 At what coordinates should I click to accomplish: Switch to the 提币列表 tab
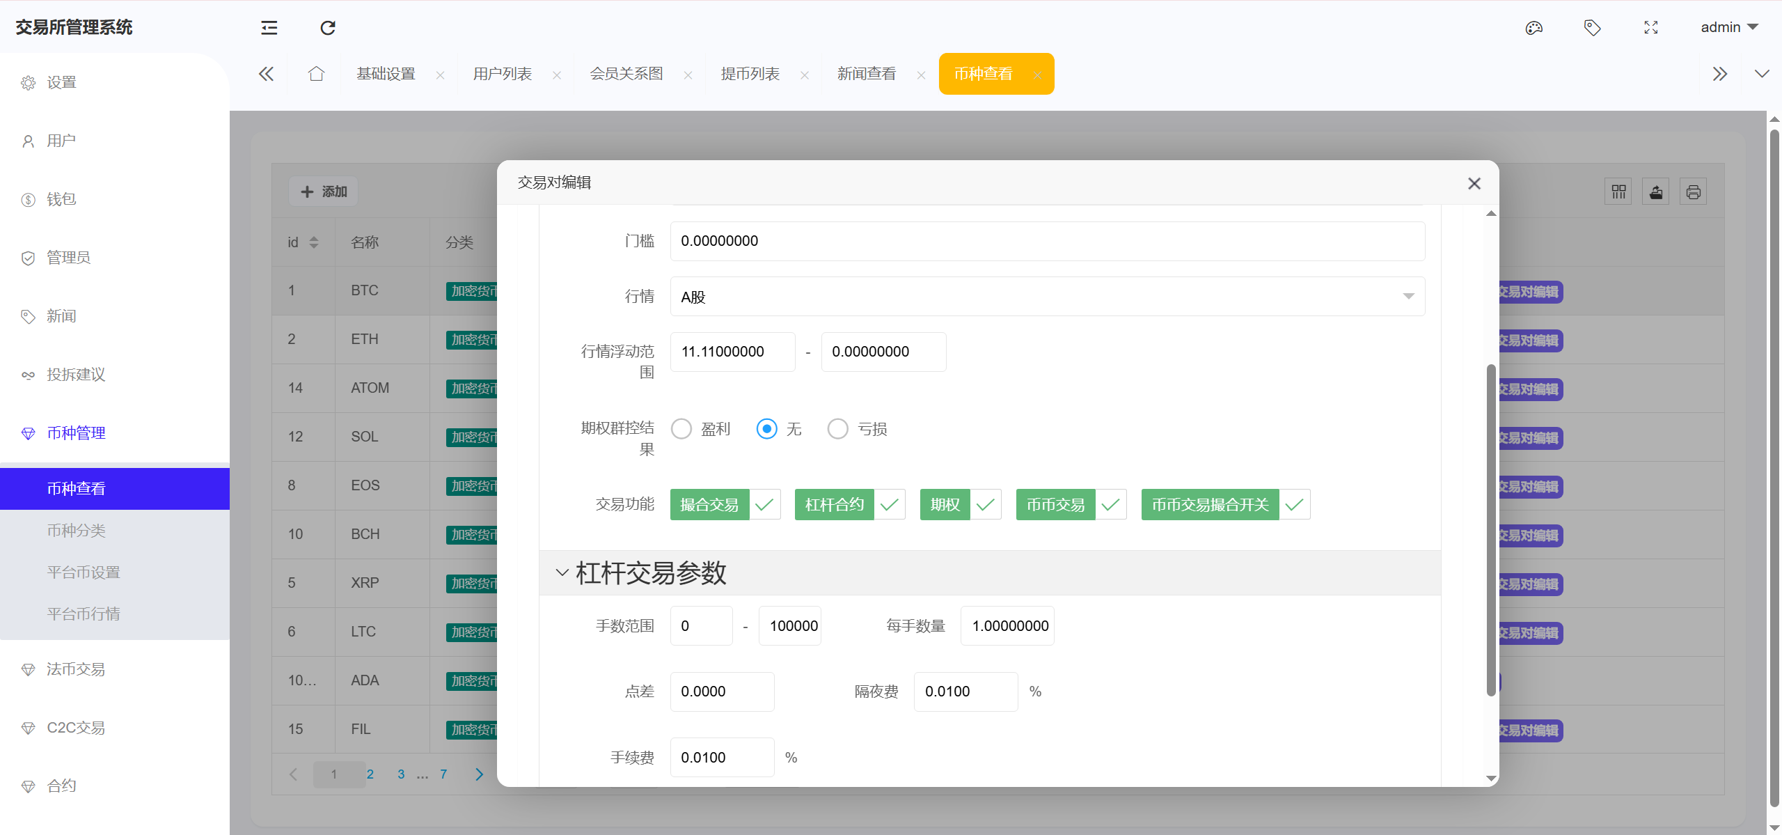point(750,73)
